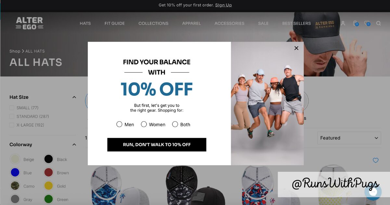This screenshot has height=205, width=390.
Task: Collapse the Colorway filter section
Action: (74, 144)
